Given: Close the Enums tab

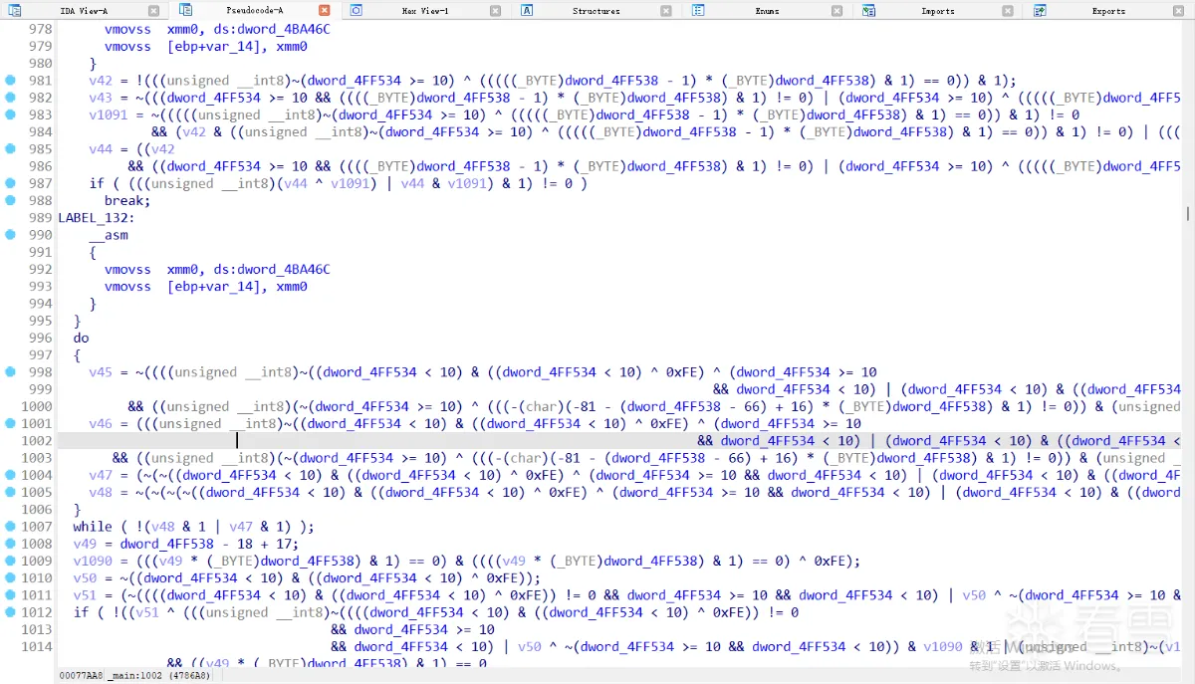Looking at the screenshot, I should tap(837, 11).
